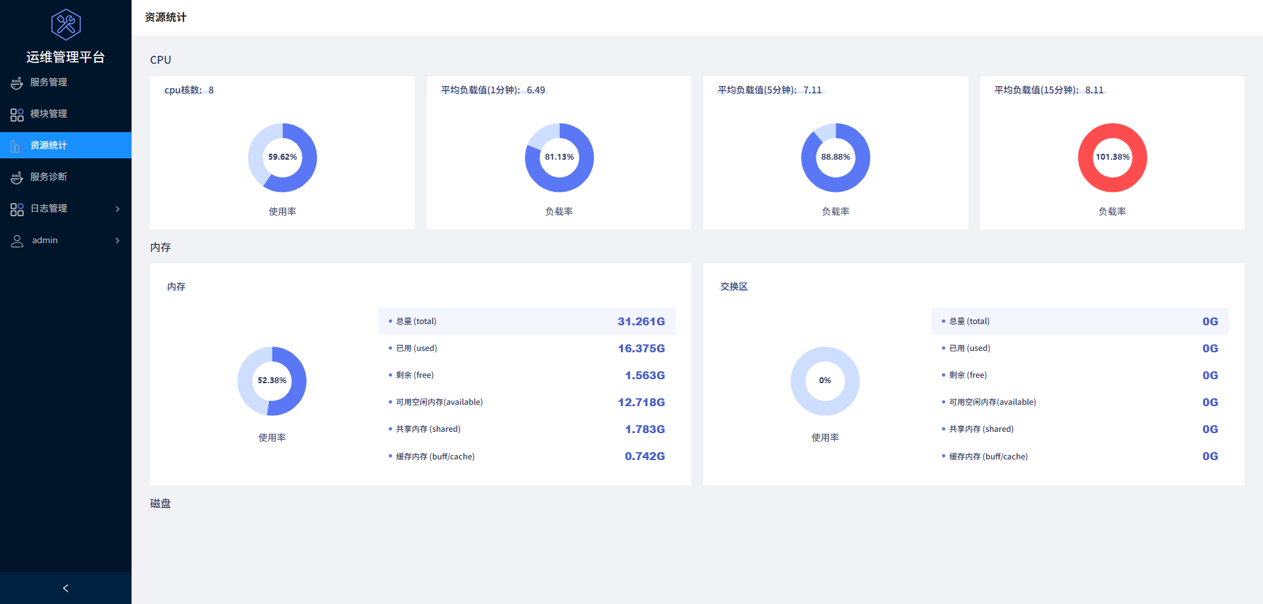Expand the 日志管理 submenu chevron
This screenshot has height=604, width=1263.
(118, 209)
